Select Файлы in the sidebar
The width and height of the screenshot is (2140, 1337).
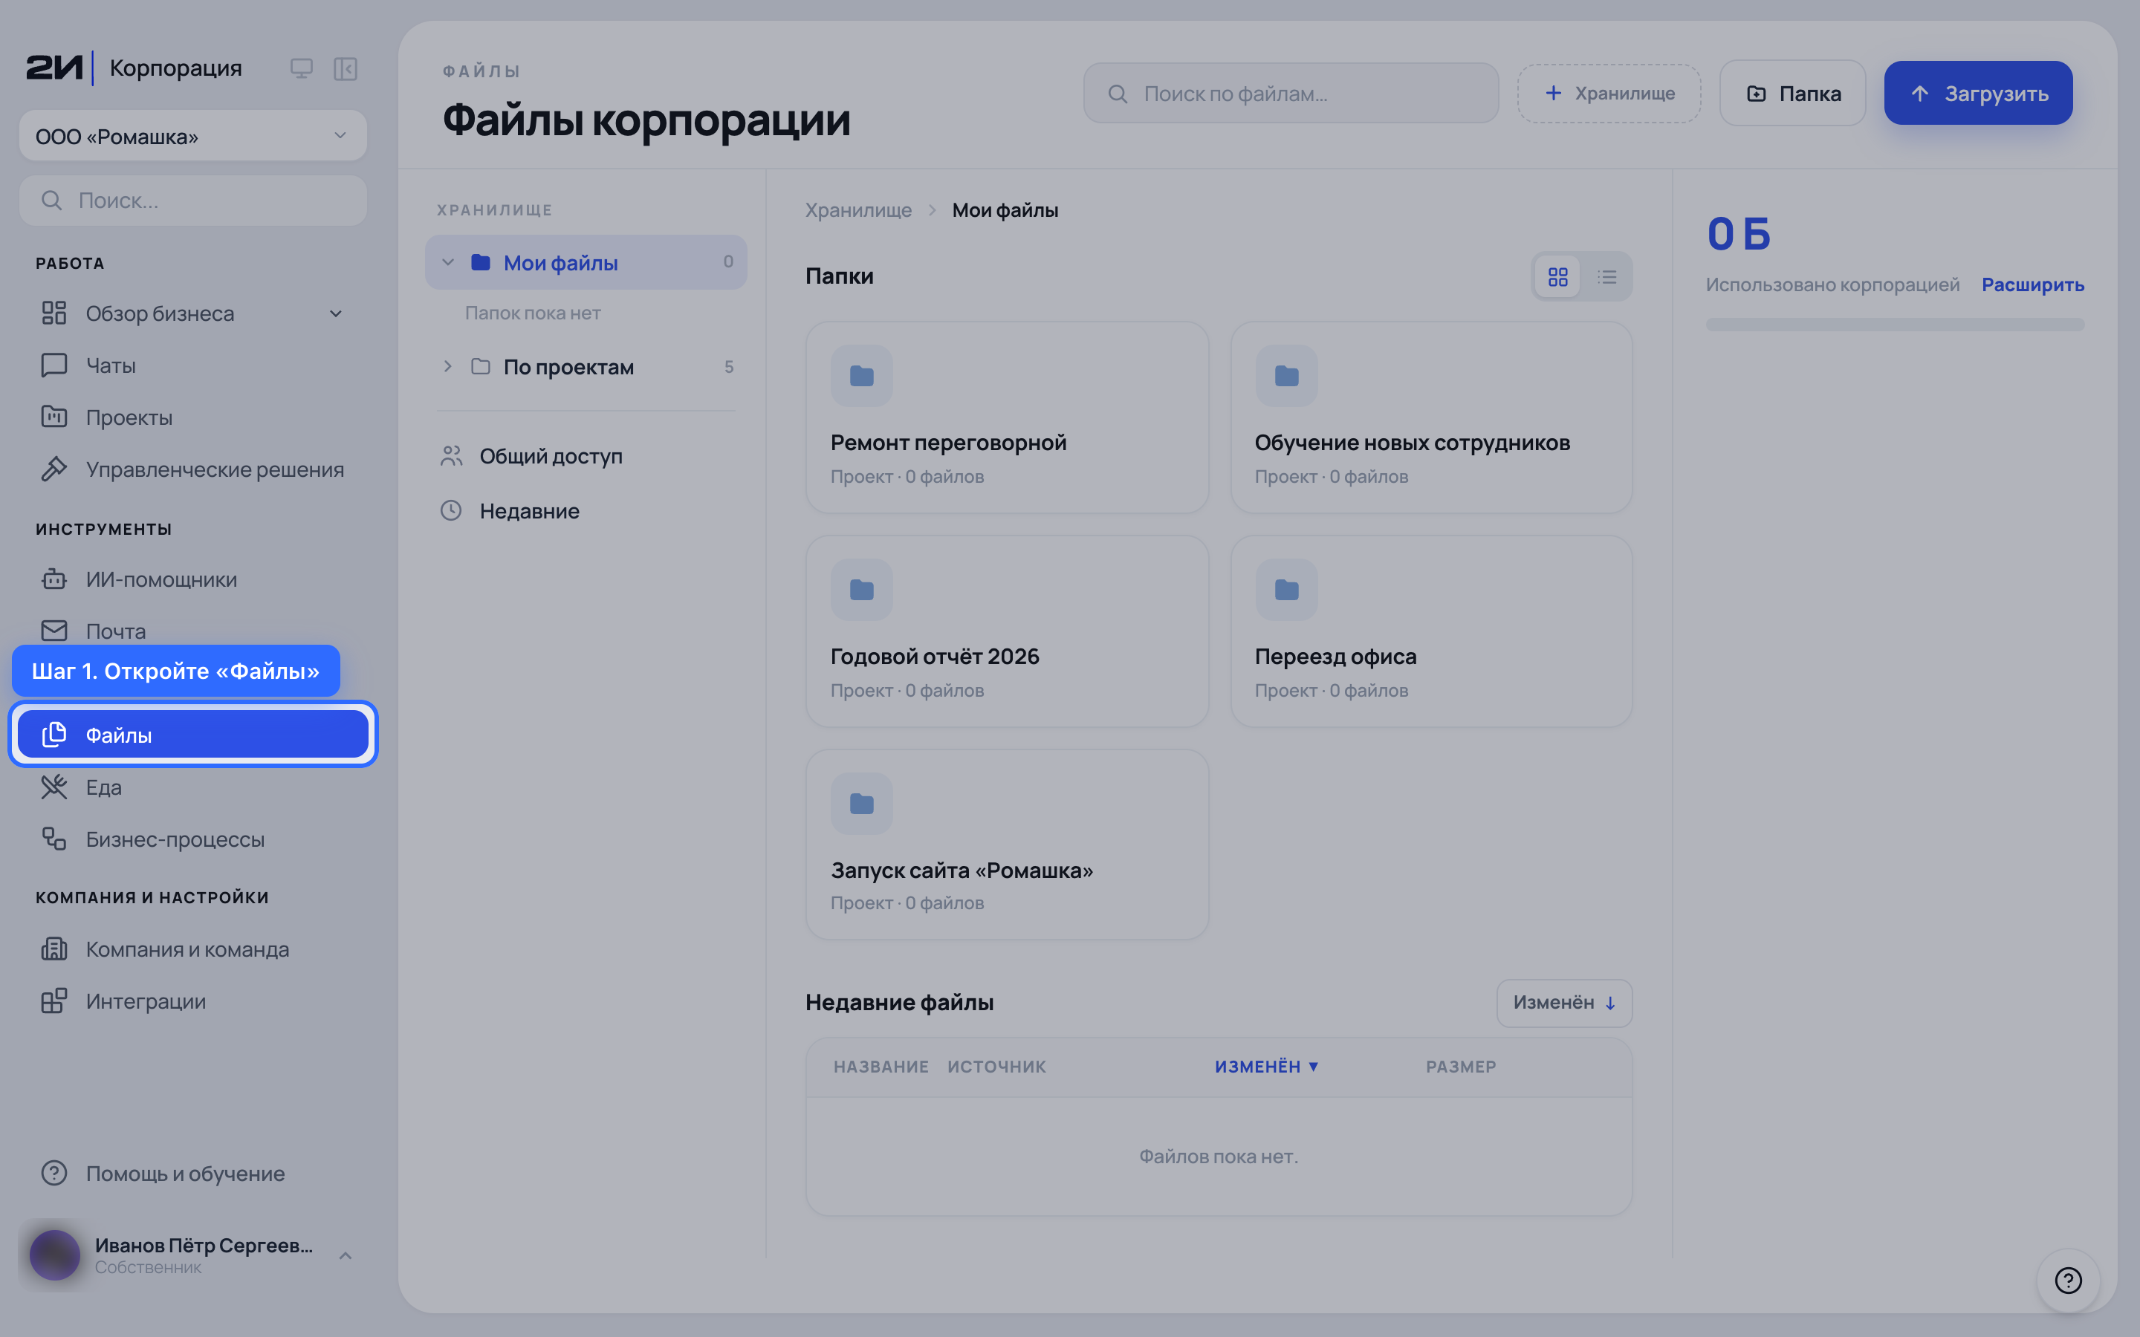[192, 734]
